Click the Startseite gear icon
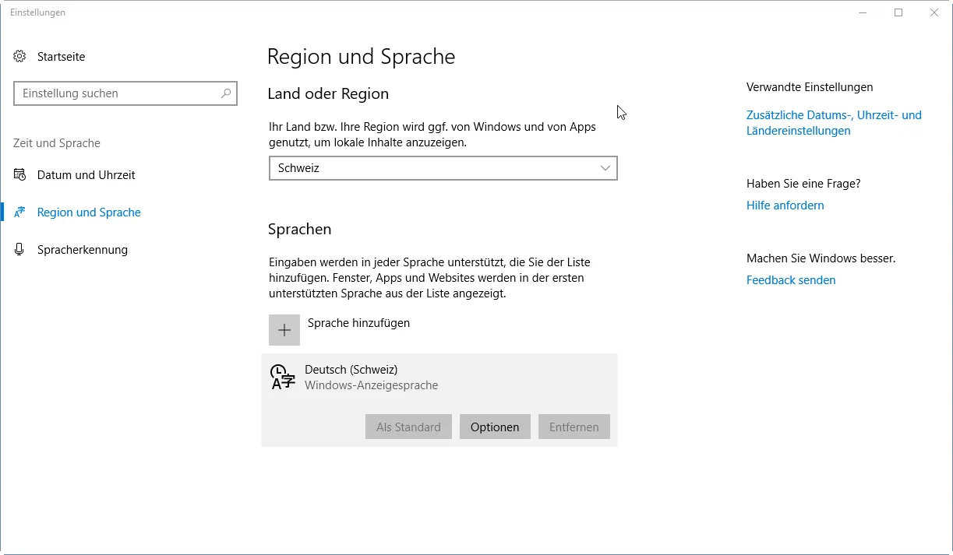This screenshot has width=953, height=555. 19,56
